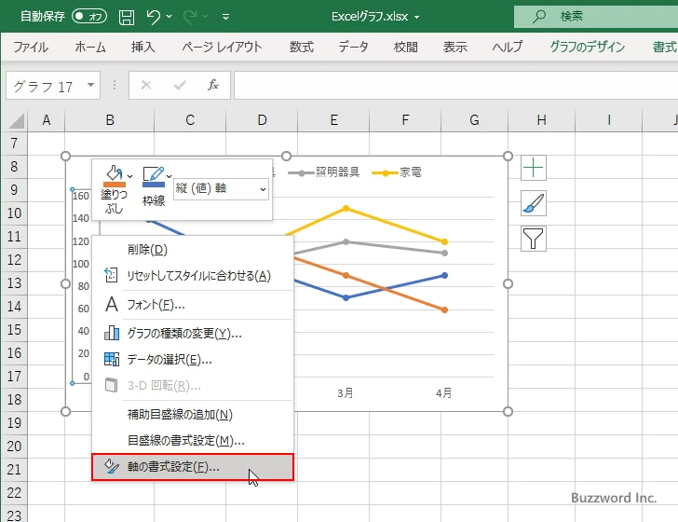Screen dimensions: 678x522
Task: Switch to the グラフのデザイン tab
Action: tap(587, 47)
